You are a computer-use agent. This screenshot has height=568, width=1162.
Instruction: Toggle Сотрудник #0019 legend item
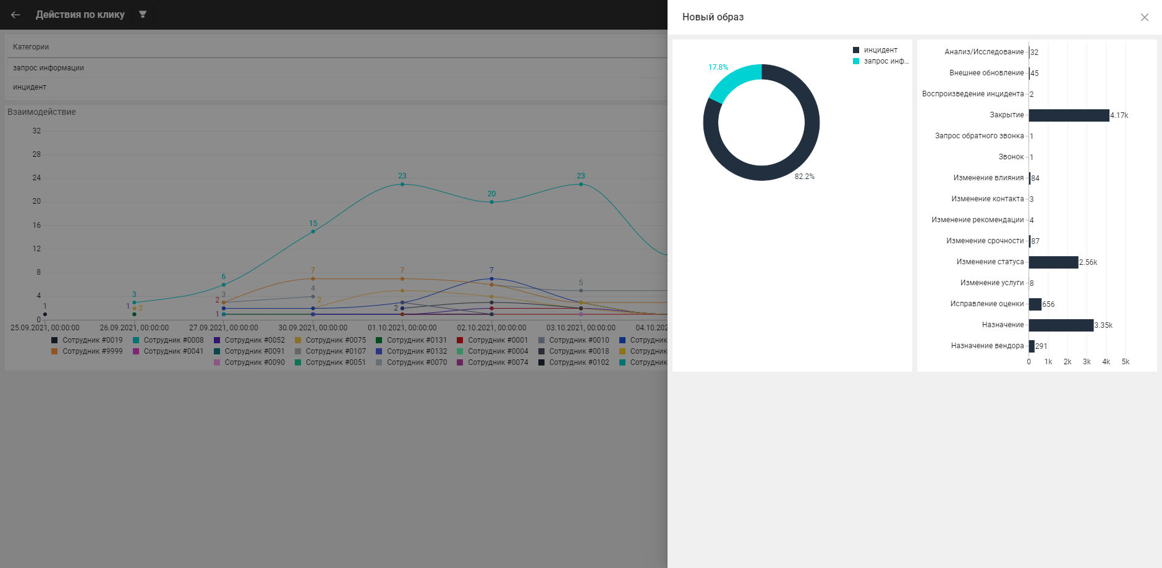[x=87, y=340]
